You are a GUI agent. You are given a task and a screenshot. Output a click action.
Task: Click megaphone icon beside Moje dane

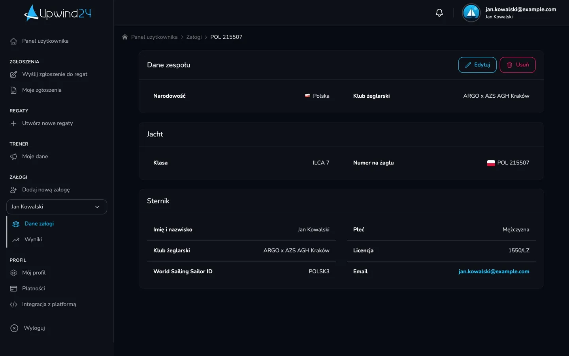tap(13, 157)
